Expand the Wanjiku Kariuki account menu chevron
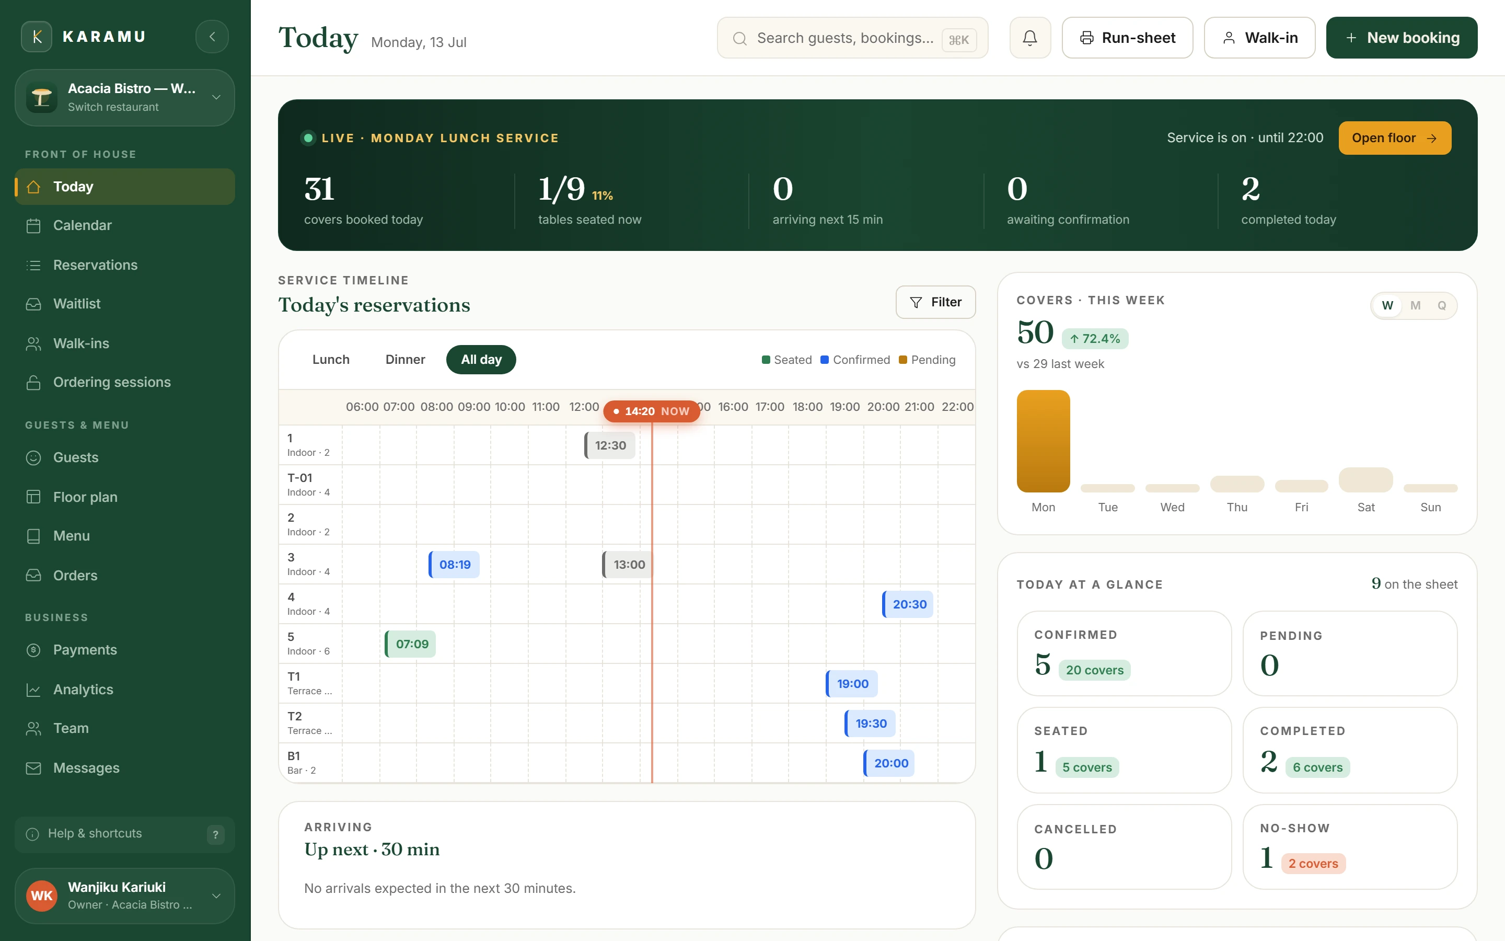Screen dimensions: 1505x941 point(216,896)
